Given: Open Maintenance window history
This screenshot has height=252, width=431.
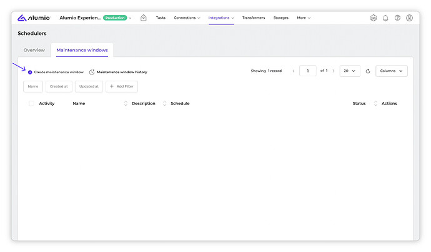Looking at the screenshot, I should pyautogui.click(x=119, y=72).
